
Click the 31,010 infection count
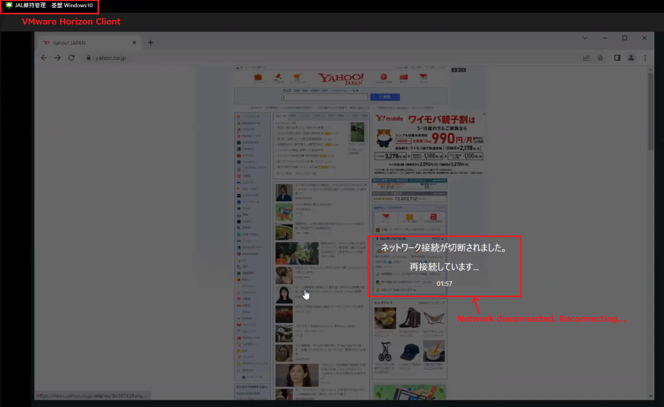pyautogui.click(x=387, y=187)
